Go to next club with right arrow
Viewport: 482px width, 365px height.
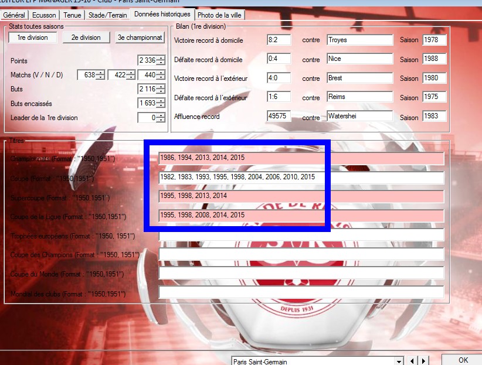pos(423,361)
